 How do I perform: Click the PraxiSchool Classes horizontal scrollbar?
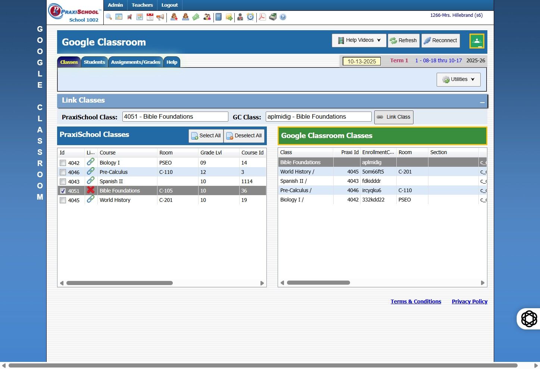pyautogui.click(x=119, y=283)
